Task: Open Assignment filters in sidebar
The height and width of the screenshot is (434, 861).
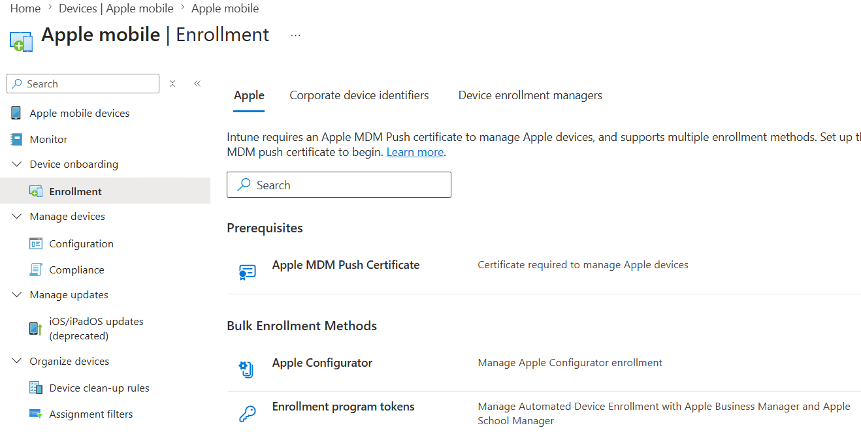Action: (x=91, y=414)
